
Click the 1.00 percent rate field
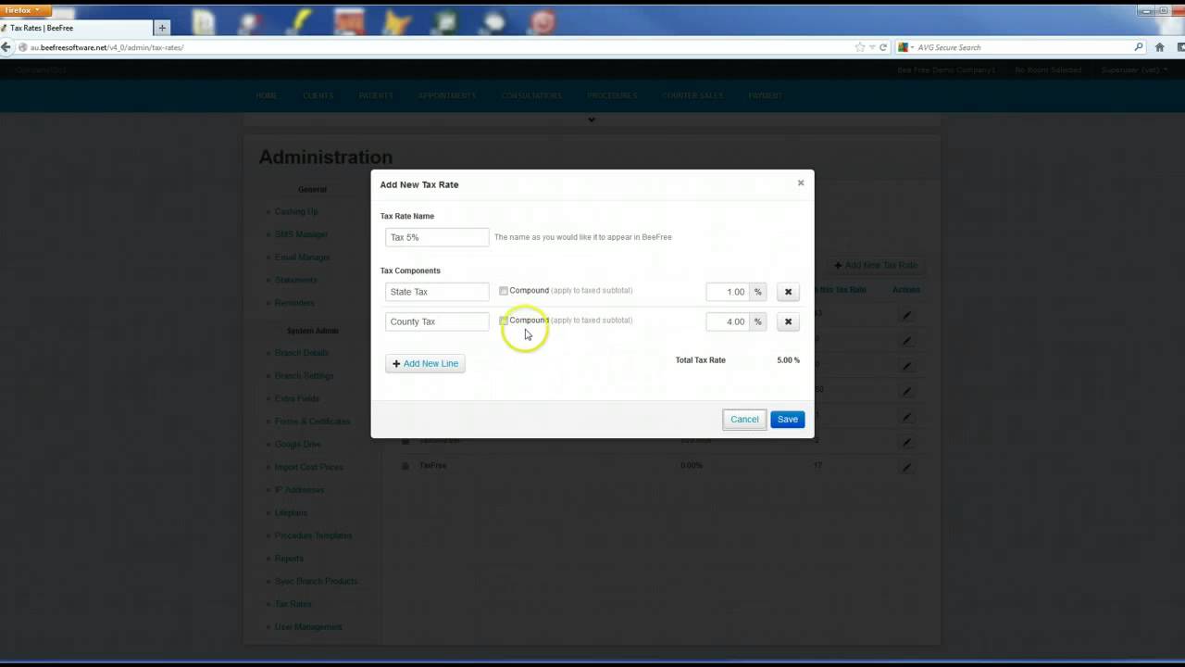tap(728, 292)
